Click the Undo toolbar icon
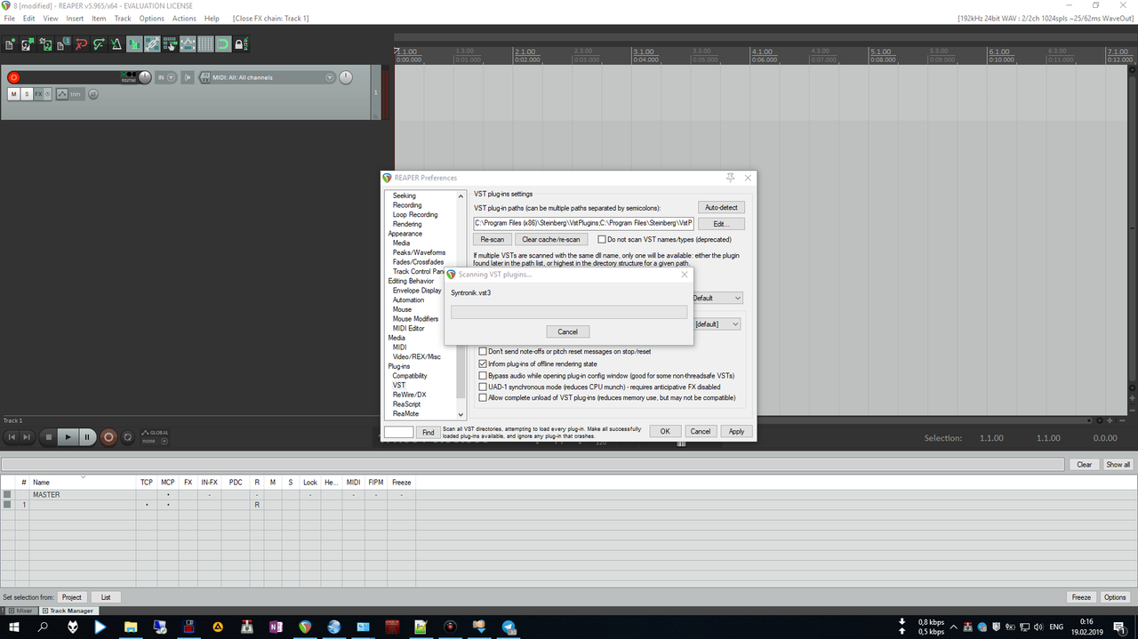Viewport: 1138px width, 639px height. pos(82,44)
